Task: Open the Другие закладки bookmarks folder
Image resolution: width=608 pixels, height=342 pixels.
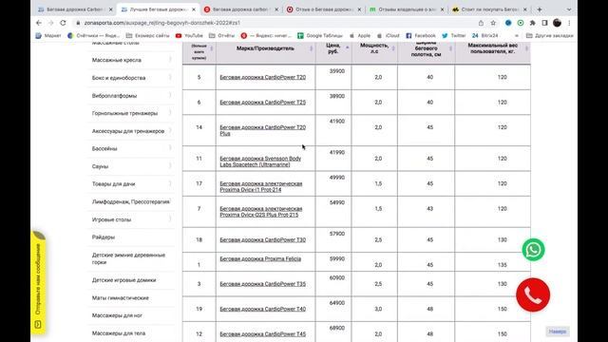Action: tap(549, 36)
